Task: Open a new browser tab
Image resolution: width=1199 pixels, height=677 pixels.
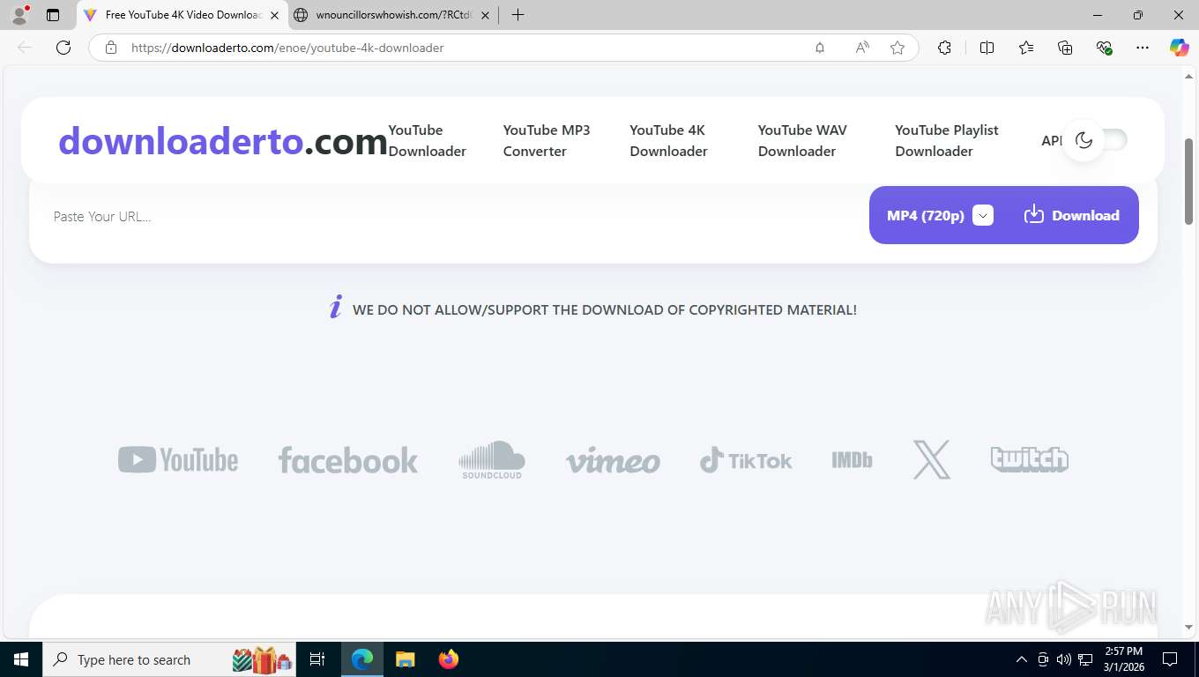Action: click(518, 15)
